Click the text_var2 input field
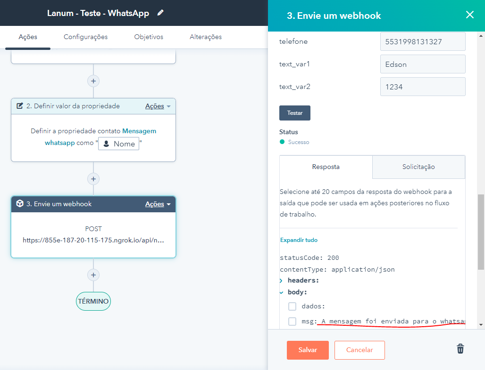The image size is (485, 370). [423, 87]
